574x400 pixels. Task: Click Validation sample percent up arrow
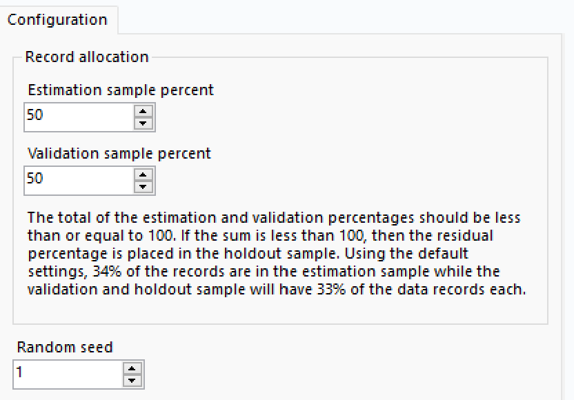143,174
